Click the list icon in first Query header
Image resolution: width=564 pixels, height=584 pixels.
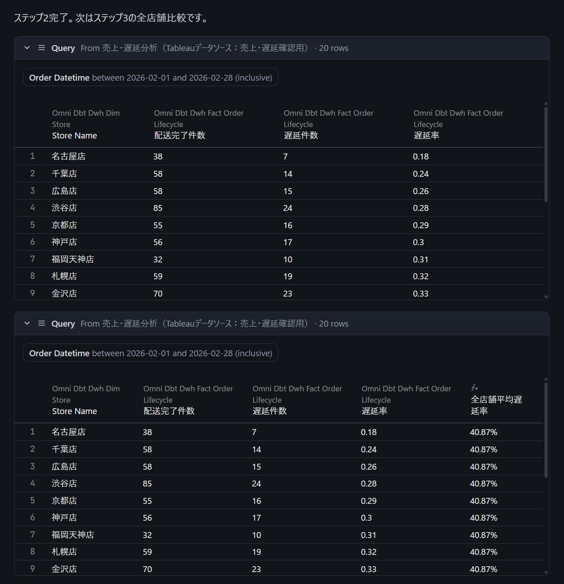(x=41, y=48)
